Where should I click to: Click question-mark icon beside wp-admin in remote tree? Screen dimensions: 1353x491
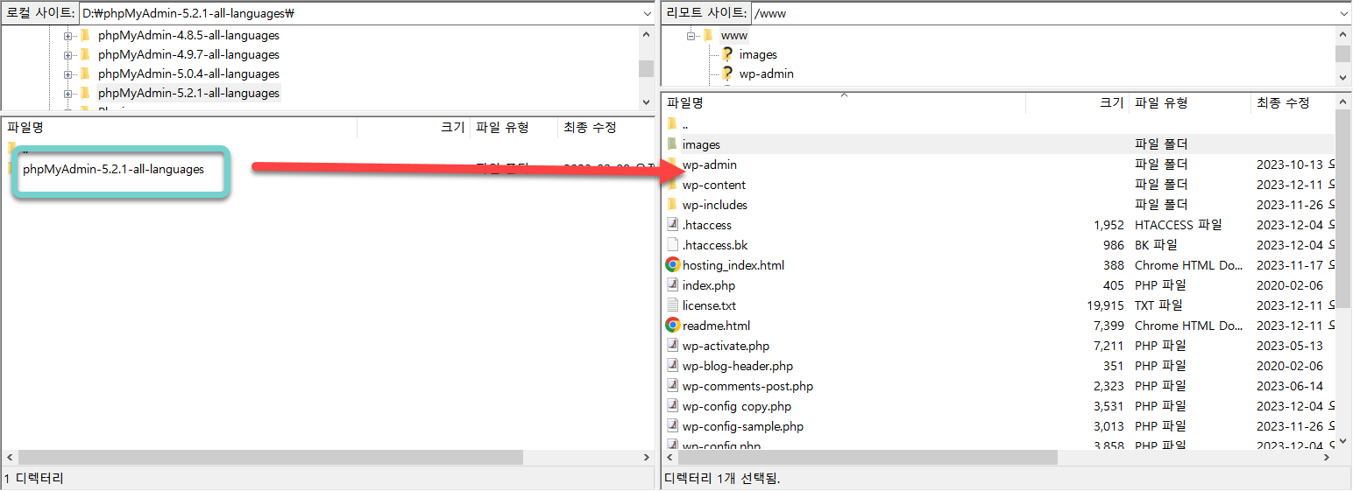point(726,74)
